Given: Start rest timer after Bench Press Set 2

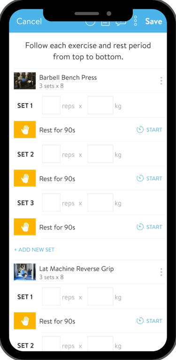Looking at the screenshot, I should coord(149,178).
